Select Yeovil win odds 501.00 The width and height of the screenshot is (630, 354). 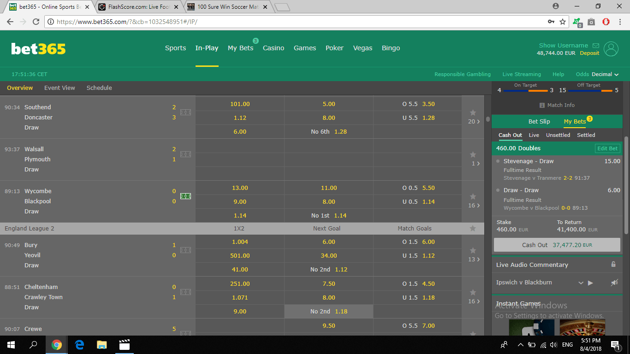click(x=240, y=256)
